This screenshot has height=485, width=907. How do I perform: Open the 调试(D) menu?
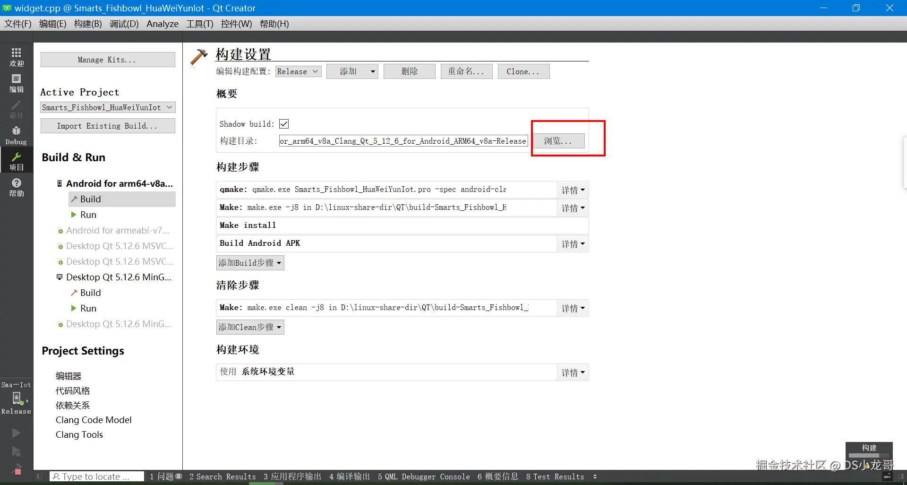point(124,24)
